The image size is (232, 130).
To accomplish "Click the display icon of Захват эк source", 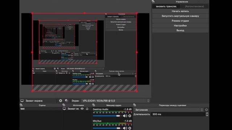I will click(x=64, y=109).
